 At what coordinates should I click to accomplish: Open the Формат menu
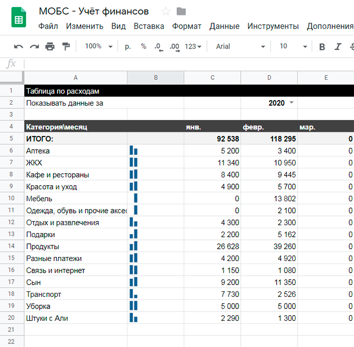click(187, 26)
